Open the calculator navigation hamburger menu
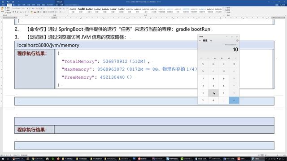This screenshot has width=287, height=161. [200, 41]
